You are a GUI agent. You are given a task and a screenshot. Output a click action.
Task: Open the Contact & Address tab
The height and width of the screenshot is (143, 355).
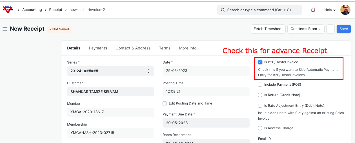tap(133, 48)
